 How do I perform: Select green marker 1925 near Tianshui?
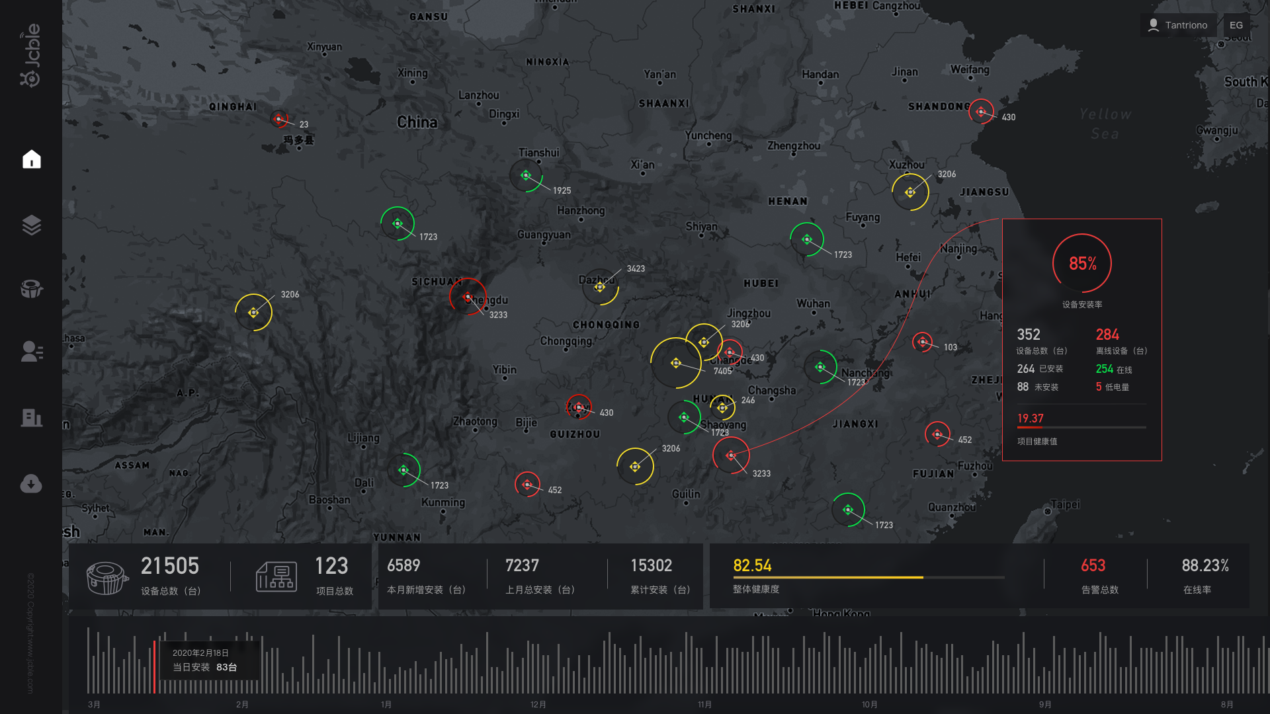coord(526,175)
